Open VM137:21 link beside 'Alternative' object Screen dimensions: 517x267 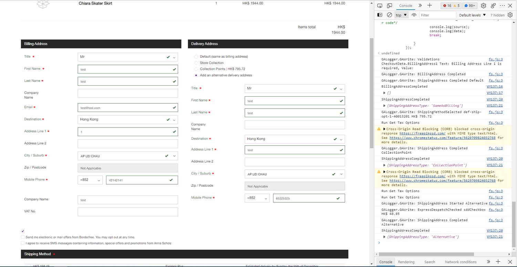tap(495, 237)
